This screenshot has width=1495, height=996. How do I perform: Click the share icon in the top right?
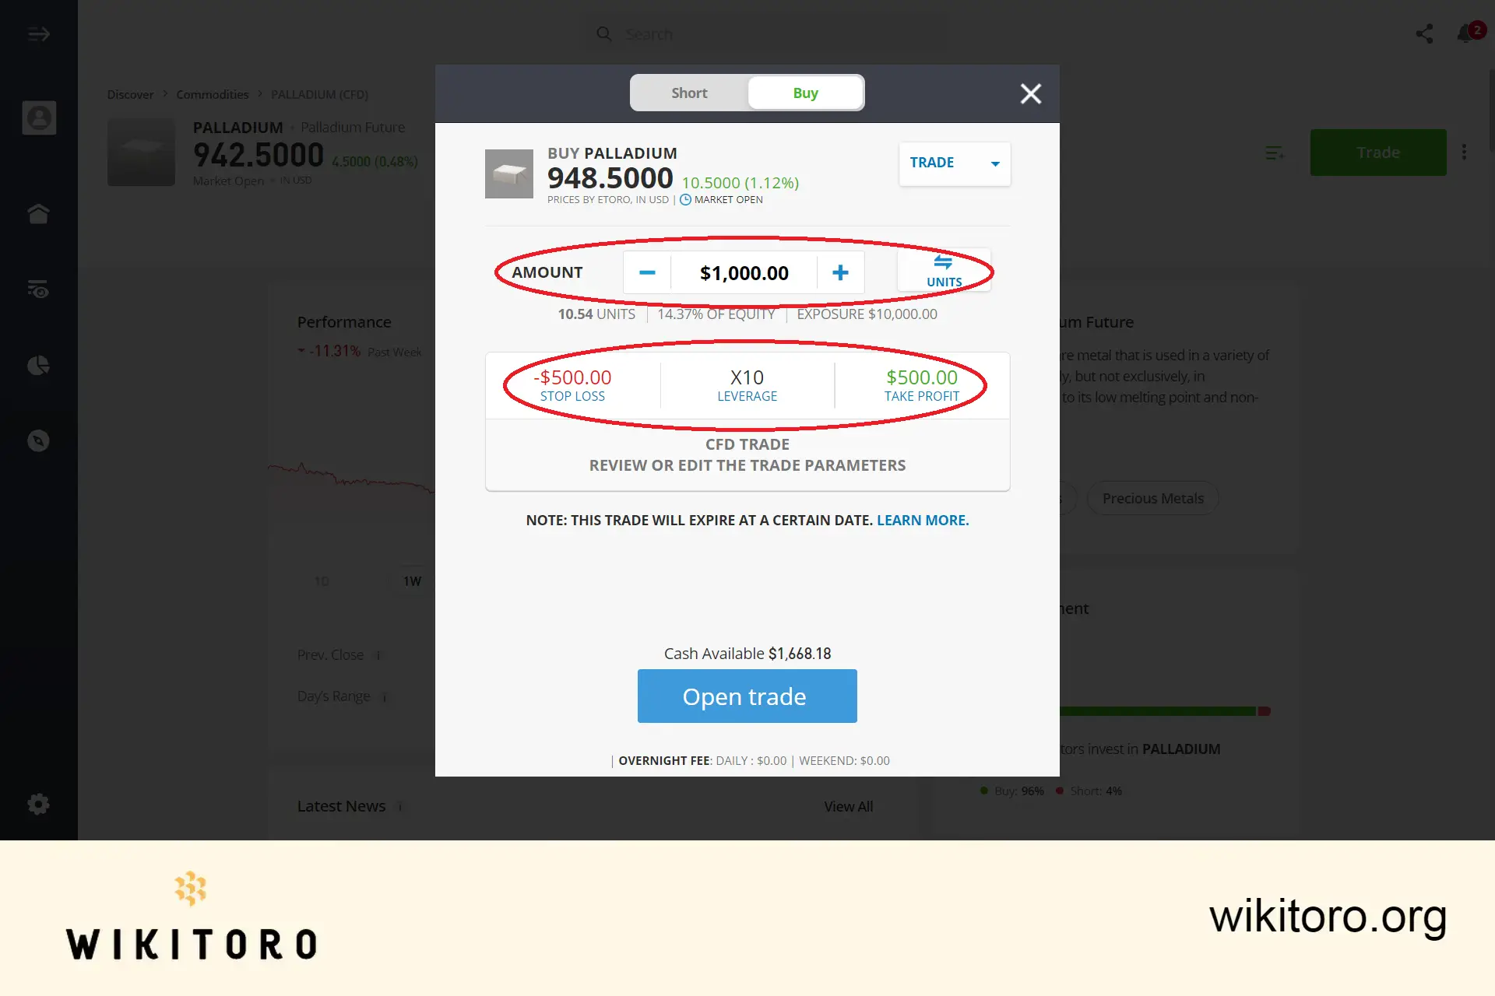pos(1424,33)
